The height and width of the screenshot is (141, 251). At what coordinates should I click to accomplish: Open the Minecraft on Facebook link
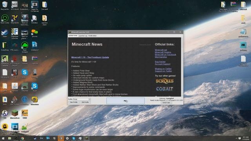(166, 55)
